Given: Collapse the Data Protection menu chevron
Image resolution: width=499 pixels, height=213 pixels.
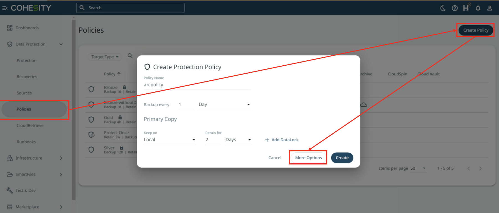Looking at the screenshot, I should click(x=61, y=44).
